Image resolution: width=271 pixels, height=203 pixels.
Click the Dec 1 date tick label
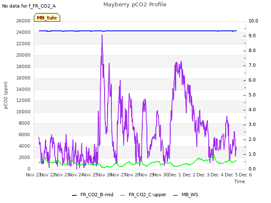coord(174,175)
